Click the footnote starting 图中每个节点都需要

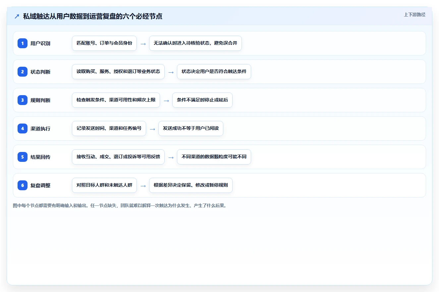coord(120,205)
